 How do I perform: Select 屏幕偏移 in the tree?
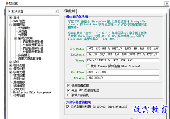click(x=19, y=82)
